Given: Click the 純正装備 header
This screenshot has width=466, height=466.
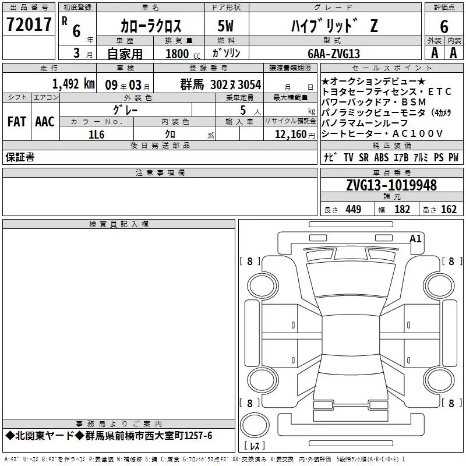Looking at the screenshot, I should click(x=391, y=145).
